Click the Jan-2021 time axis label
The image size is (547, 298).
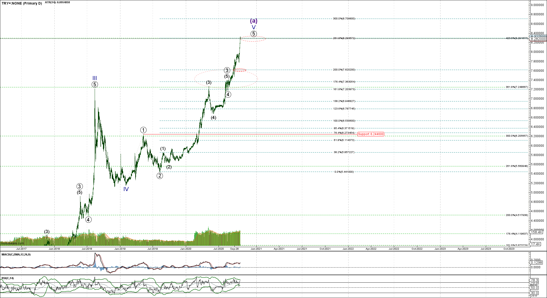coord(256,249)
